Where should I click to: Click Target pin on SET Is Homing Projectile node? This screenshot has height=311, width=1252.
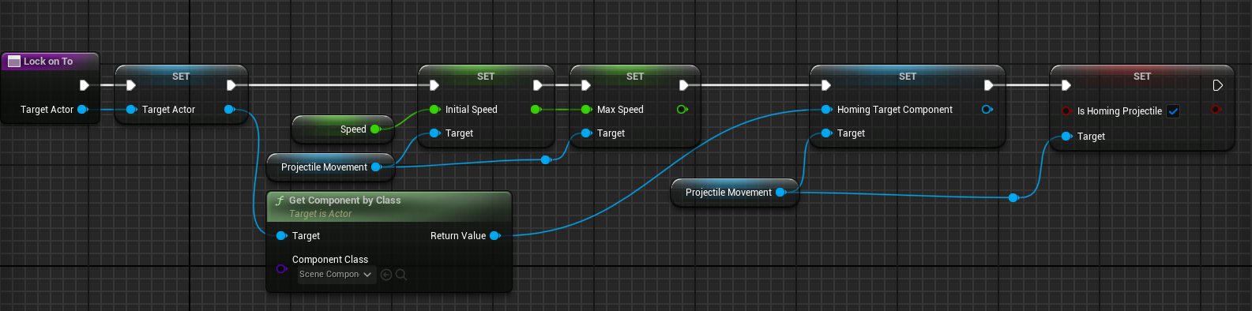1067,137
